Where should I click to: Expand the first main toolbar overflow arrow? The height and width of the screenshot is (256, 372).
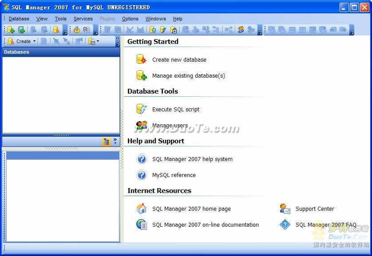point(66,30)
